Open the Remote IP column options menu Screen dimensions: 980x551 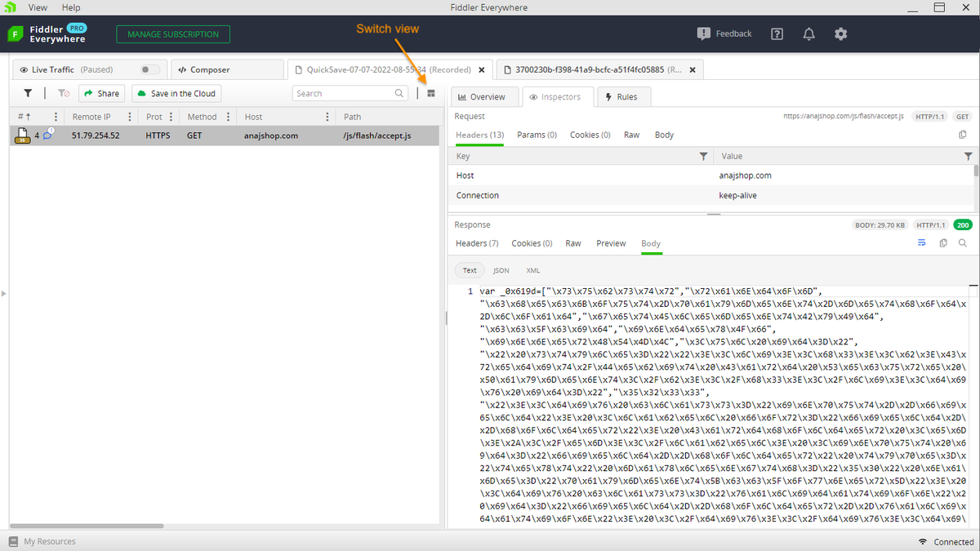[x=130, y=117]
